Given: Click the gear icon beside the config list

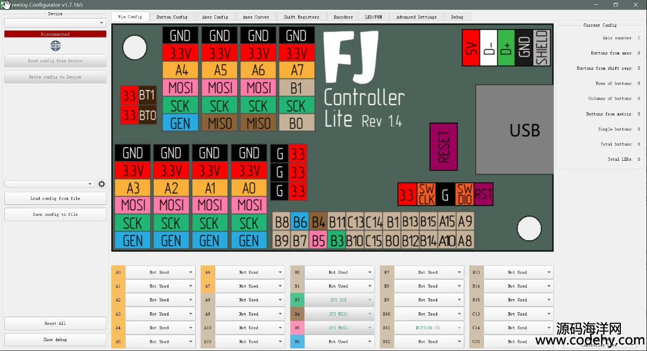Looking at the screenshot, I should (101, 184).
